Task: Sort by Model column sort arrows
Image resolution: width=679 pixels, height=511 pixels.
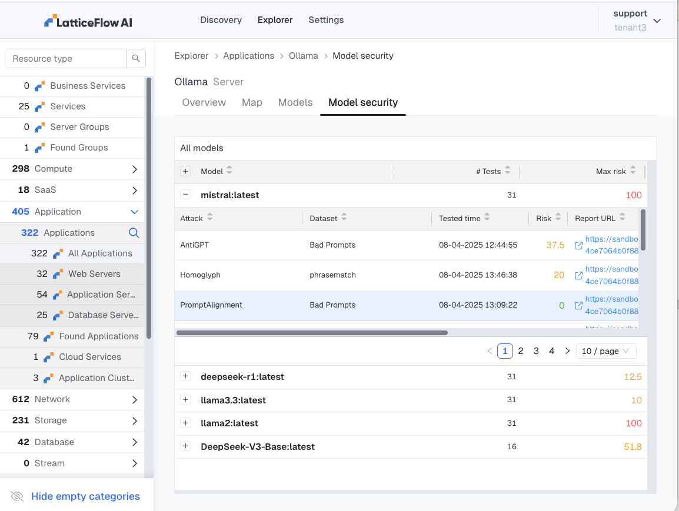Action: [x=229, y=171]
